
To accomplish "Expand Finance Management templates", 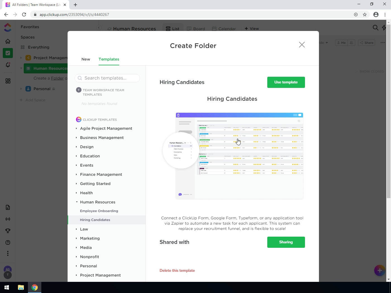I will pyautogui.click(x=101, y=174).
